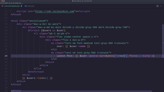Switch to the welcome.blade.php tab
164x92 pixels.
coord(12,6)
